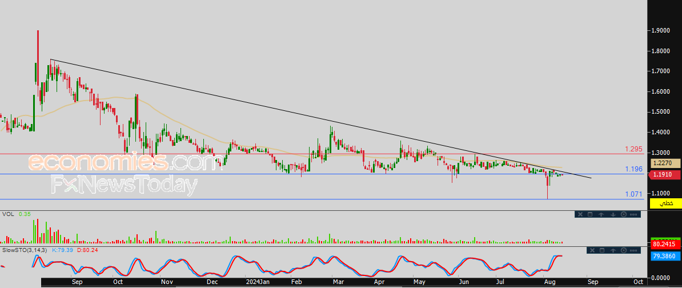682x288 pixels.
Task: Close the SlowSTO indicator panel
Action: (592, 250)
